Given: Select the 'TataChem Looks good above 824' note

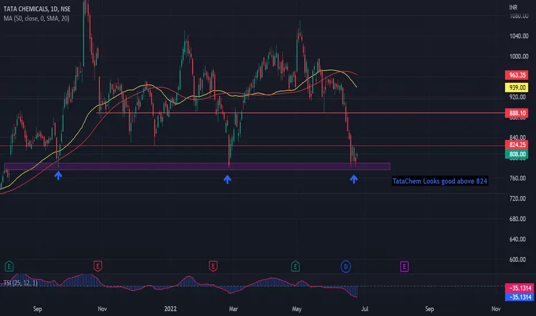Looking at the screenshot, I should click(439, 181).
